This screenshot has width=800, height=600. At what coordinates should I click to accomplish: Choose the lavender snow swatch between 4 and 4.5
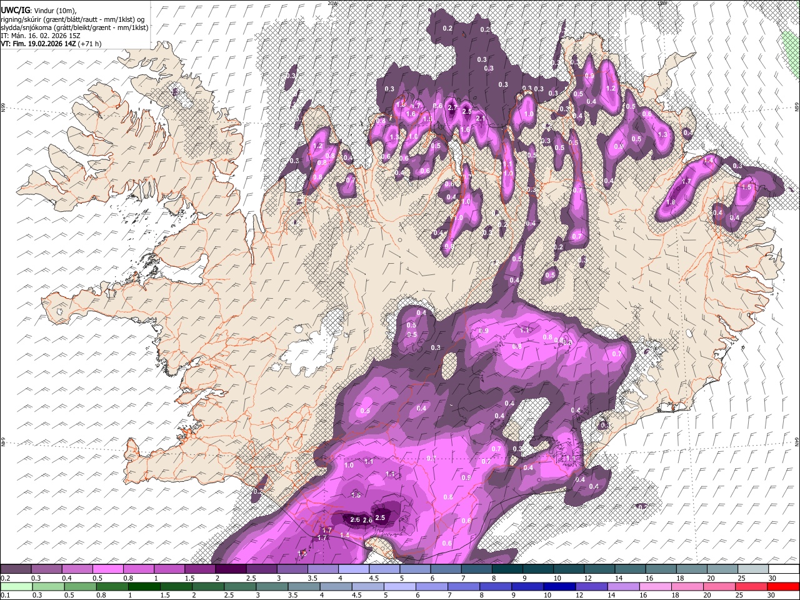point(354,569)
